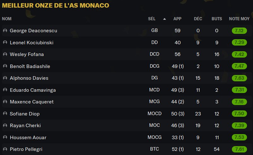Image resolution: width=253 pixels, height=155 pixels.
Task: Select the person icon beside Wesley Fofana
Action: 5,54
